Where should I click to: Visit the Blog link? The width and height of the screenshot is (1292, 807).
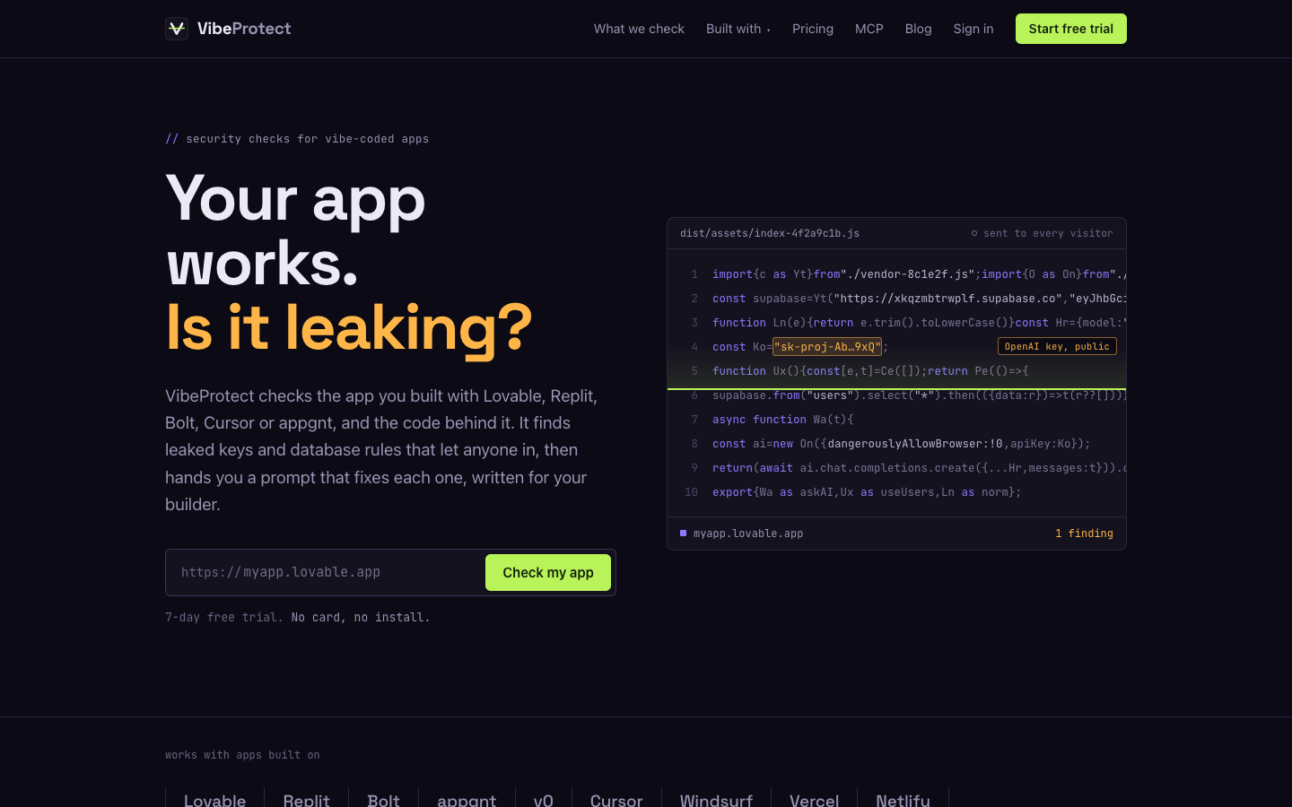click(918, 29)
